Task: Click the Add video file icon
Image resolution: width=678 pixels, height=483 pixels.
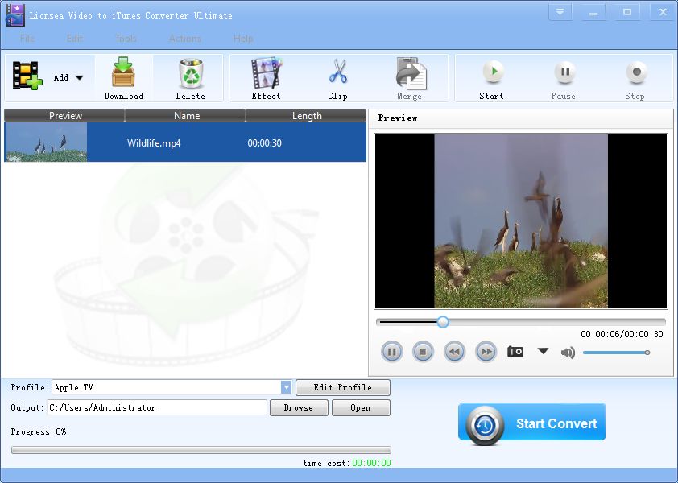Action: point(27,76)
